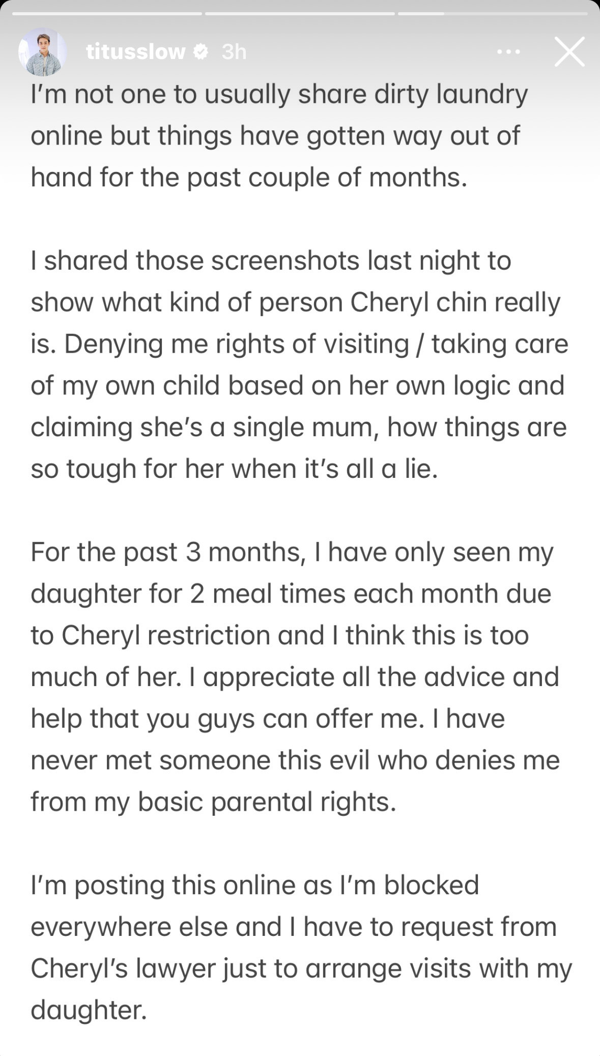Close the story with the X

(x=569, y=51)
